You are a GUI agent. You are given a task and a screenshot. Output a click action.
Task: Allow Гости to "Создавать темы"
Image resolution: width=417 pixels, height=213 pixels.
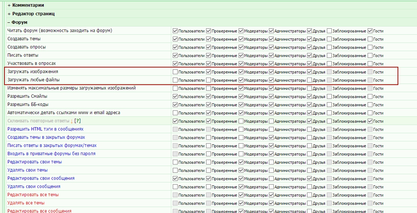point(370,39)
